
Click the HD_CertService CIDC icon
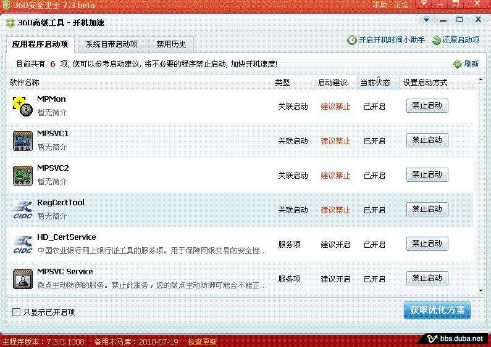(x=23, y=244)
